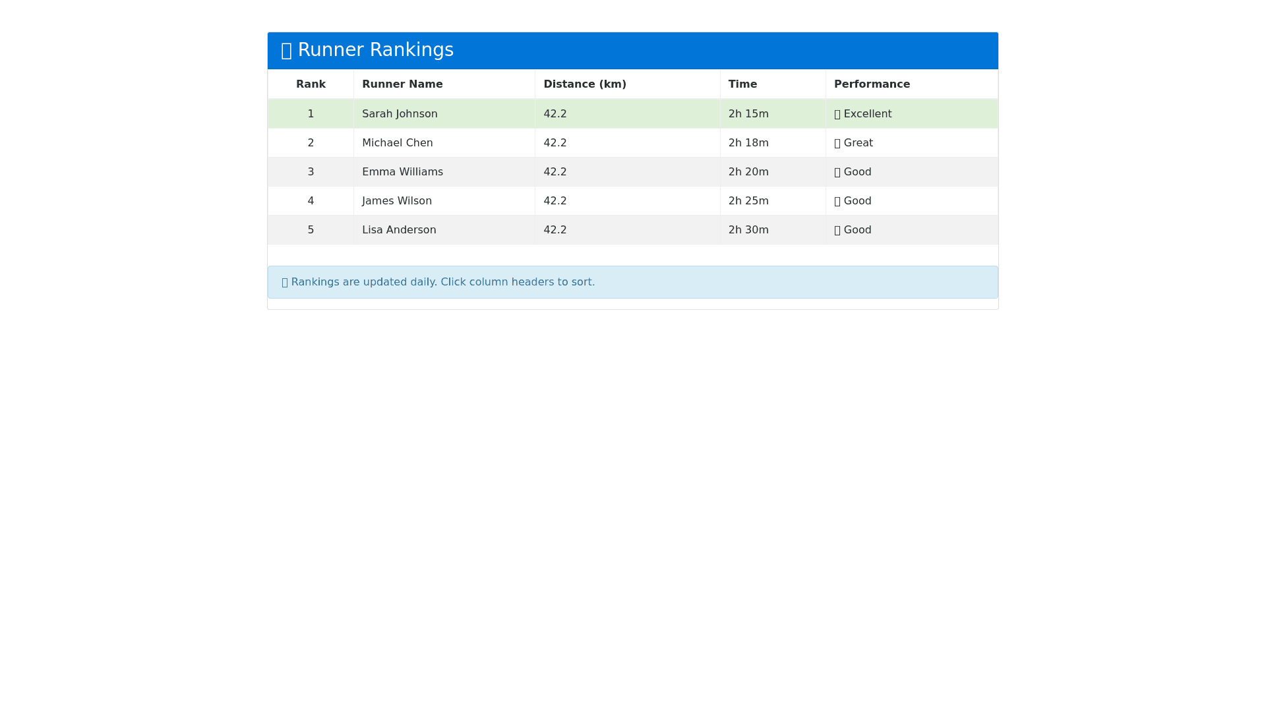Sort by the Performance column header
The image size is (1266, 712).
872,84
